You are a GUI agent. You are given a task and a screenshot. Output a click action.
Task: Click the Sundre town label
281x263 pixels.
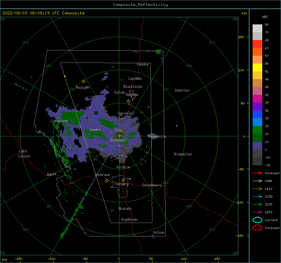point(95,129)
